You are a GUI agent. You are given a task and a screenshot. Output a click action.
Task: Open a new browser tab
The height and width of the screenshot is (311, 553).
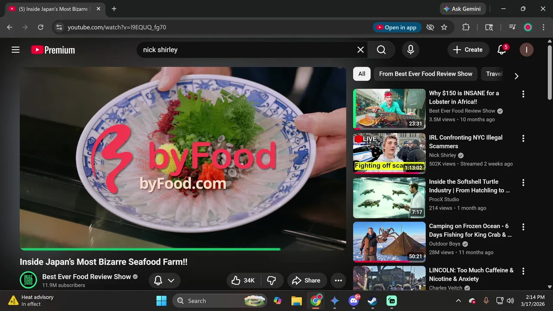click(x=114, y=9)
